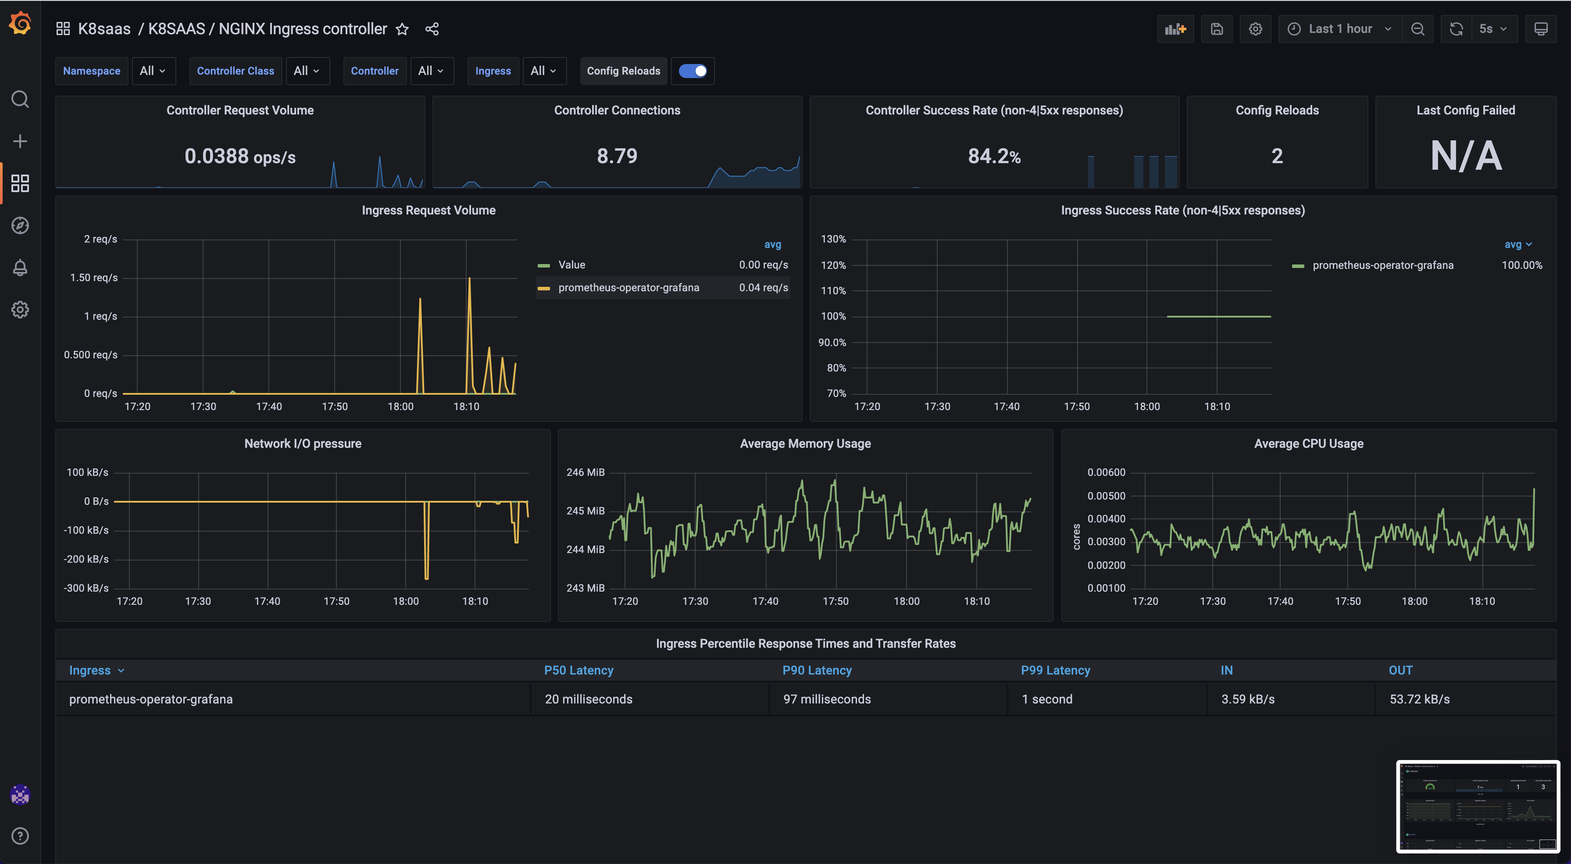Click the K8saas folder breadcrumb

tap(104, 29)
